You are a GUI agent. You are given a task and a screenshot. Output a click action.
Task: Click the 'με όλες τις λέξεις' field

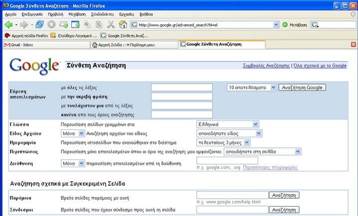(182, 88)
